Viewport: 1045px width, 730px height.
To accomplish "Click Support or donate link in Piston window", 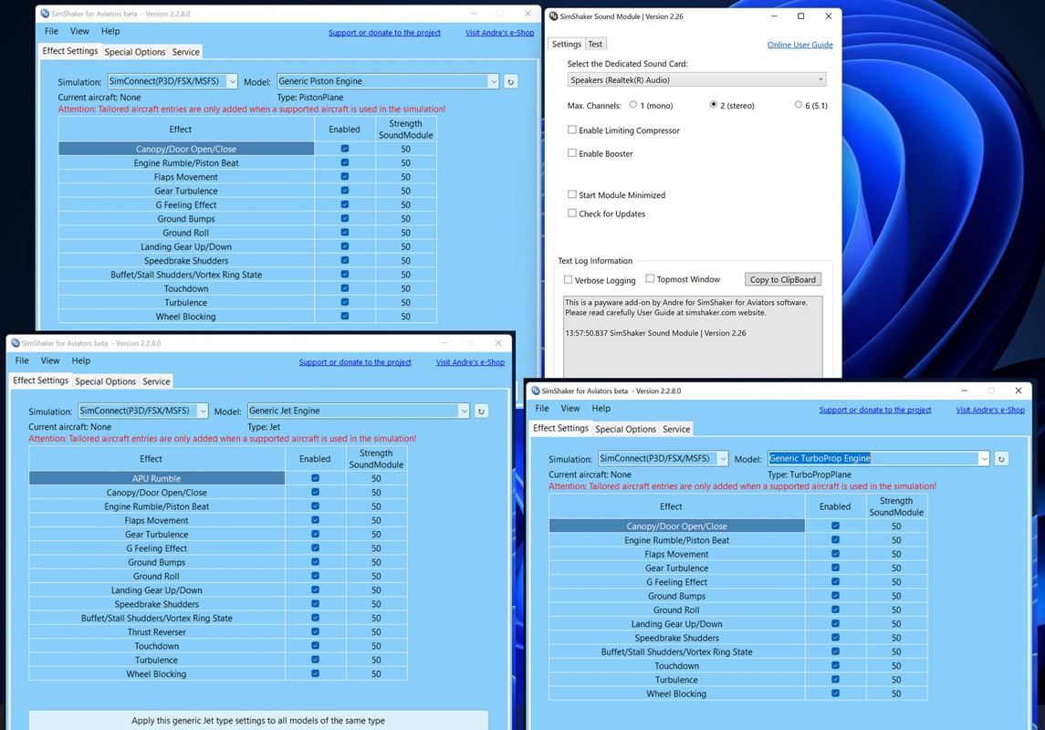I will point(384,33).
